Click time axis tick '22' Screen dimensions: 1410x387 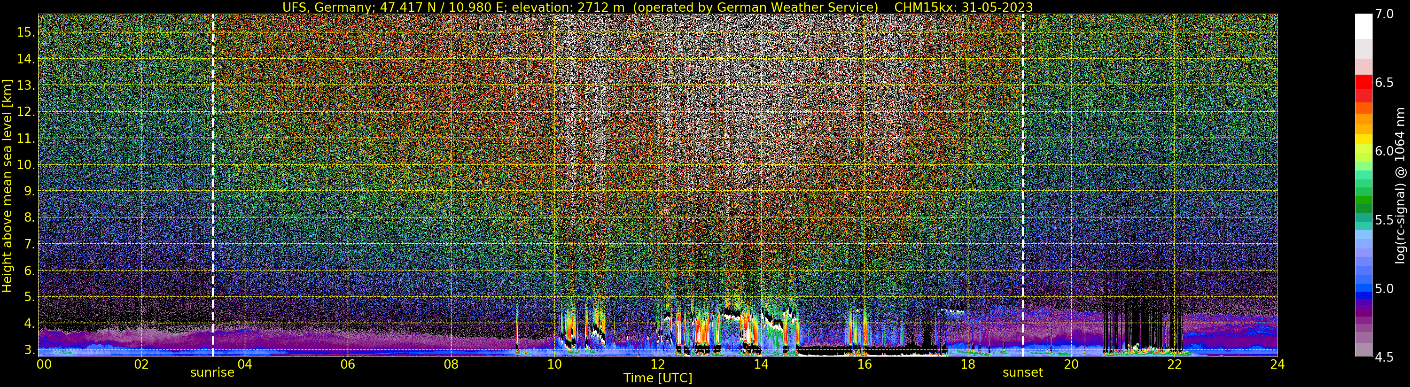1174,364
